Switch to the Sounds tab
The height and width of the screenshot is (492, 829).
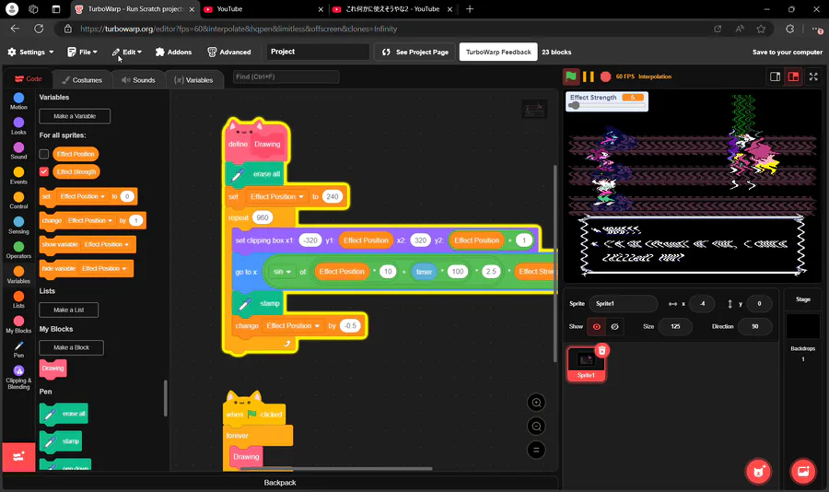(138, 80)
